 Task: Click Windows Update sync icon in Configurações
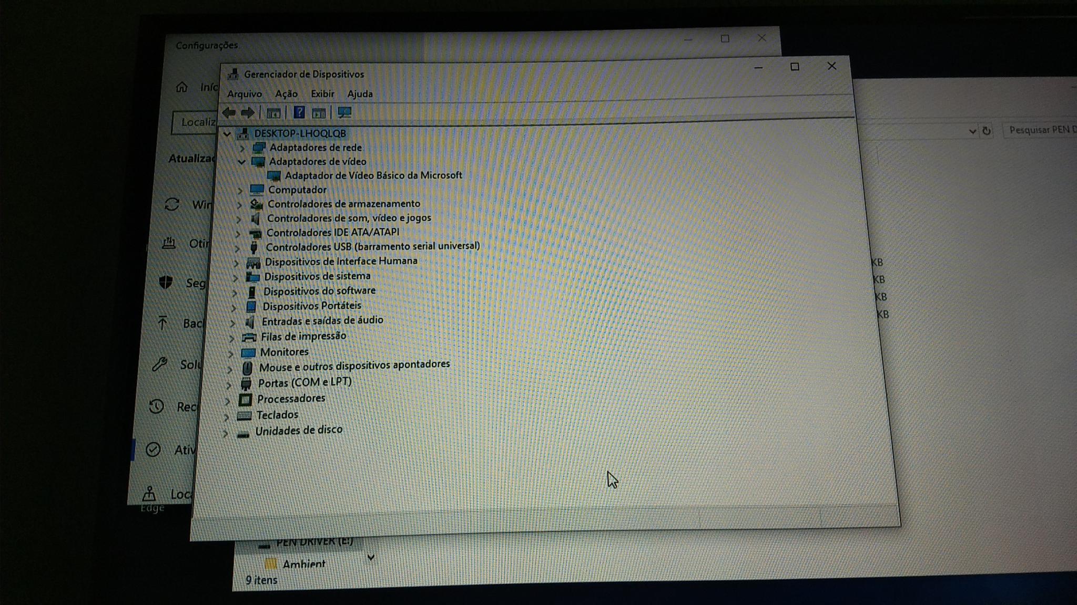pyautogui.click(x=172, y=204)
